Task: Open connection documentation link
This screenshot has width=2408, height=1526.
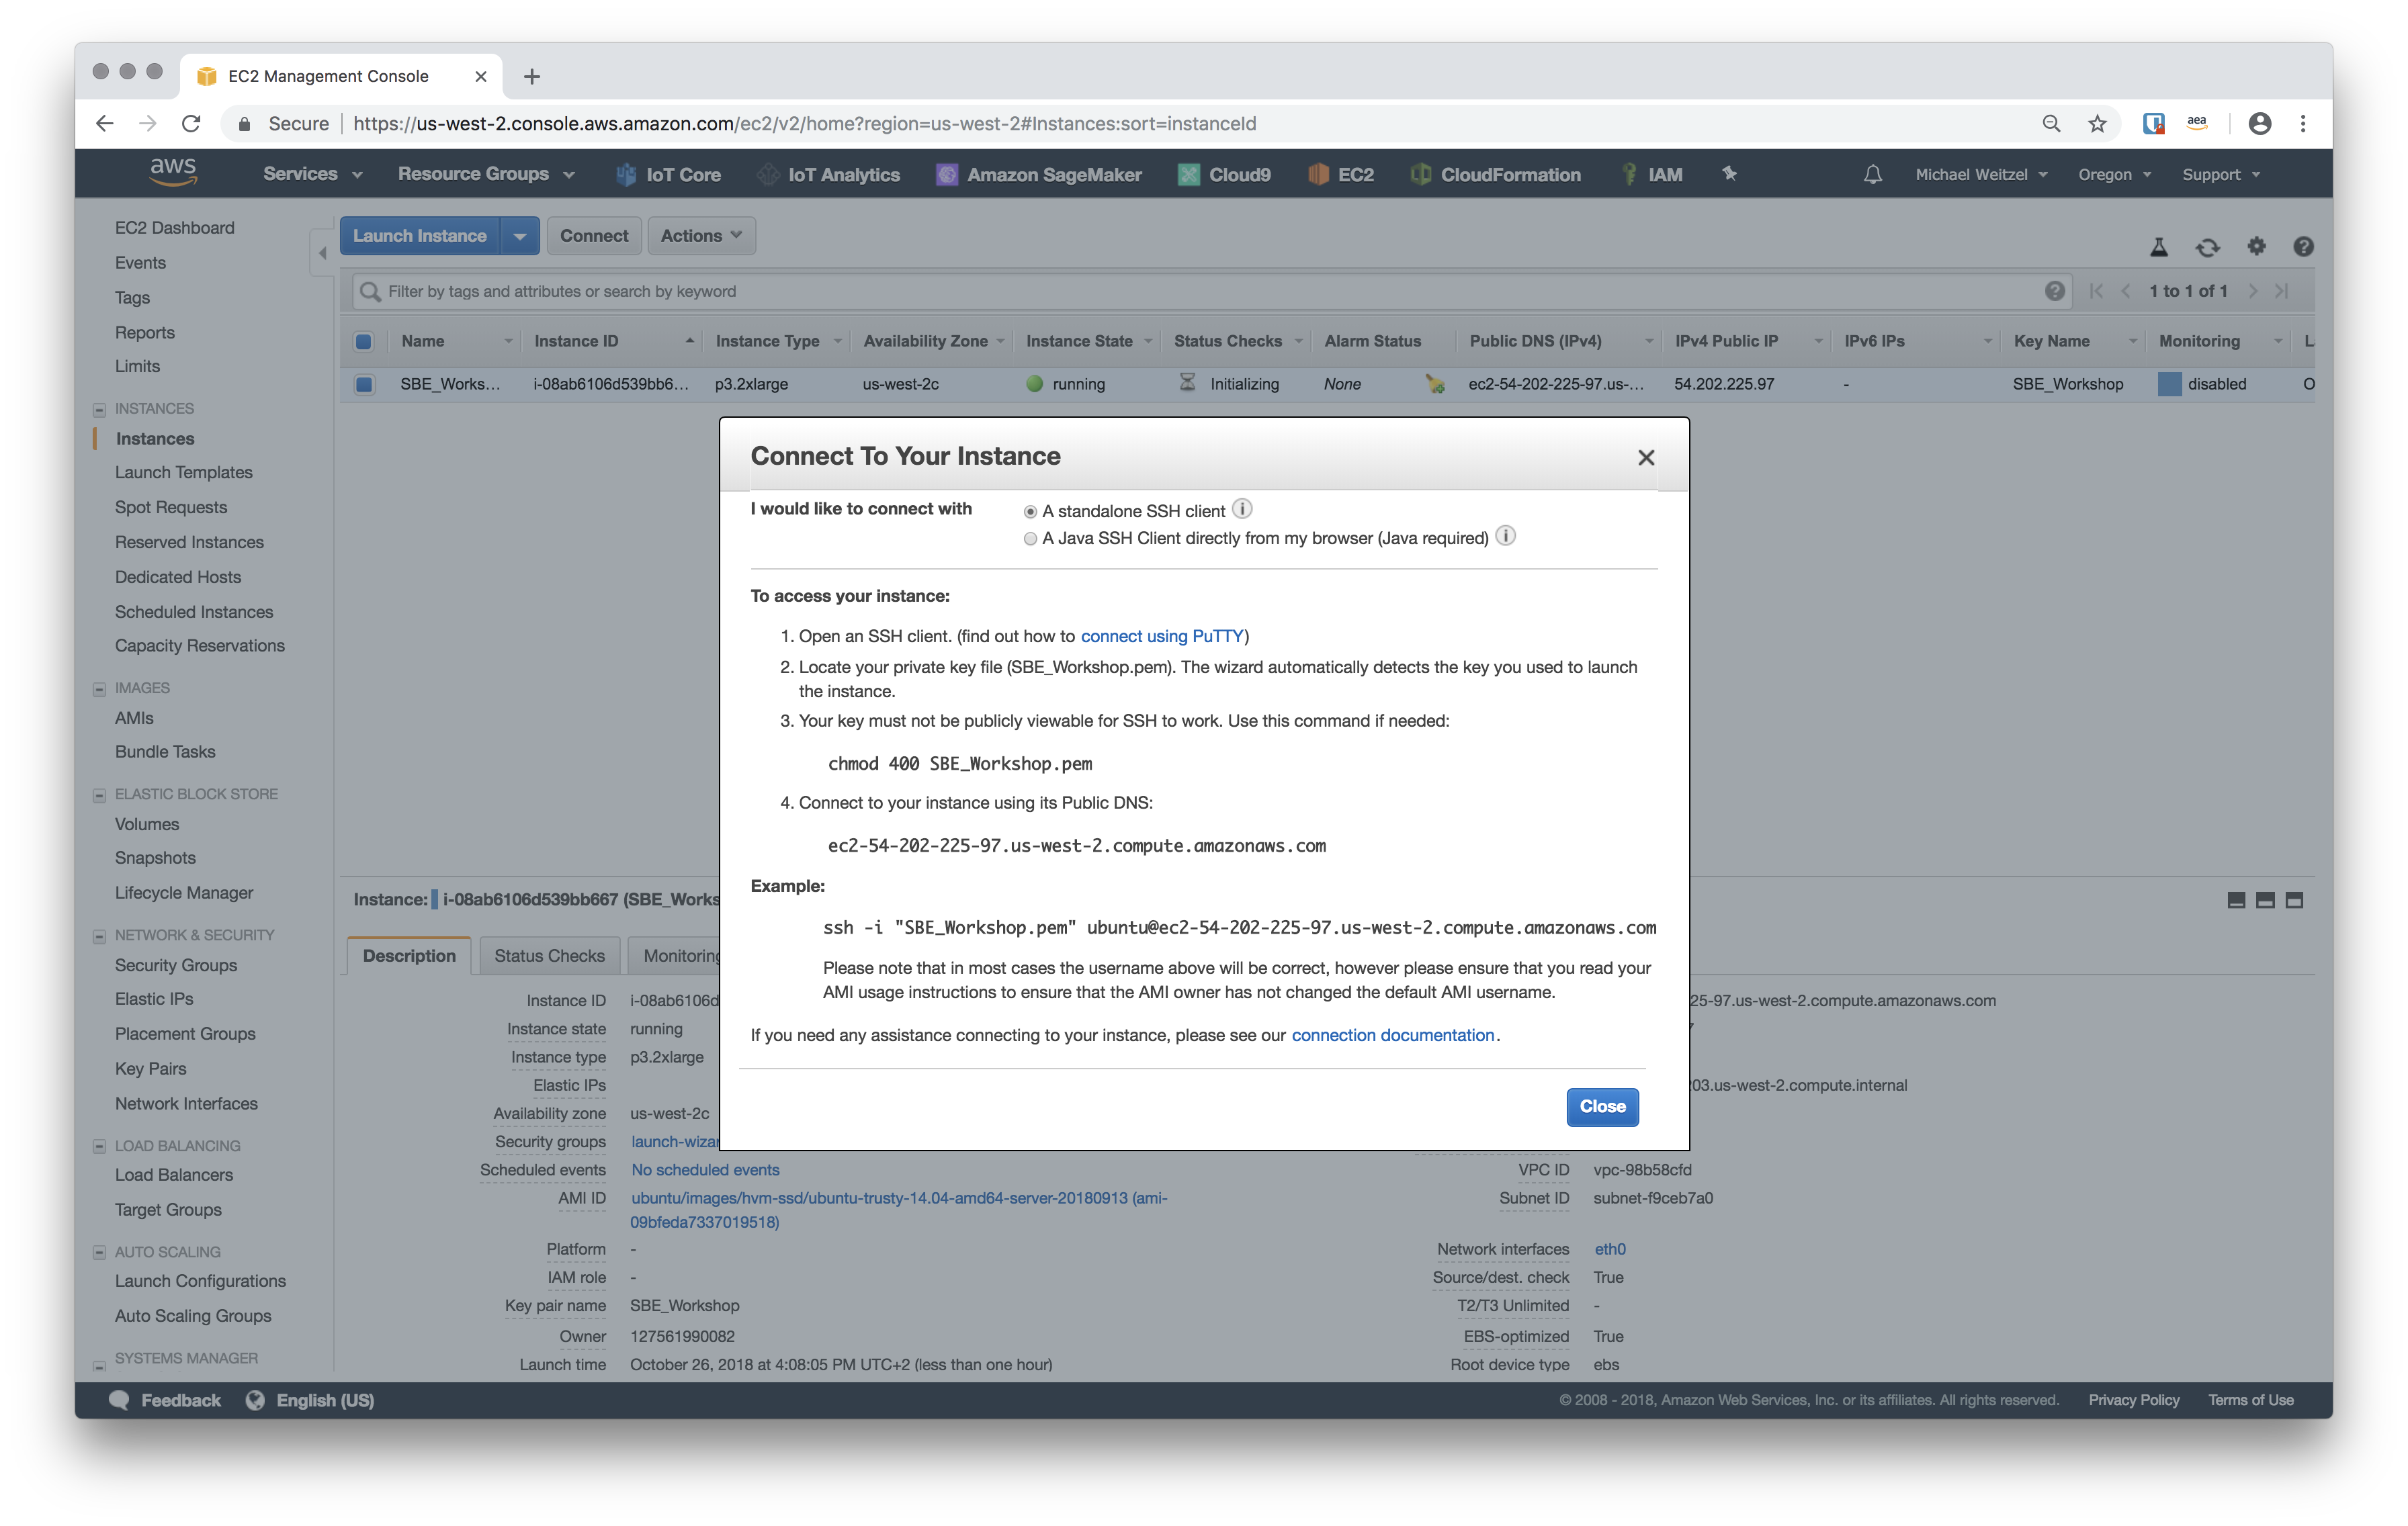Action: point(1392,1035)
